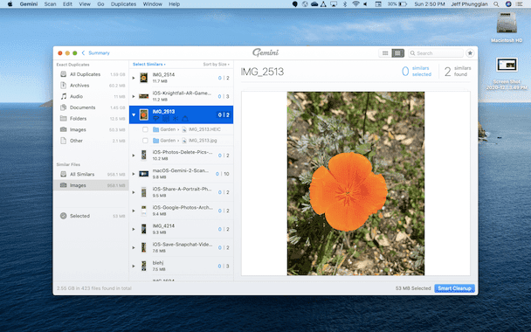This screenshot has width=531, height=332.
Task: Select Folders category in the sidebar
Action: (x=91, y=119)
